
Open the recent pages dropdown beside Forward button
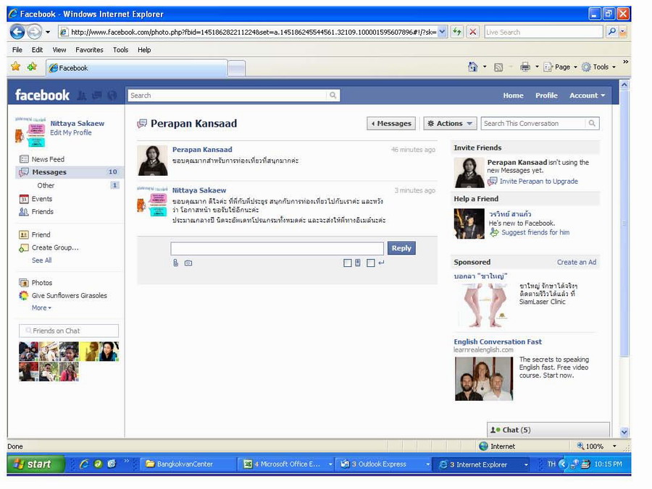click(x=48, y=32)
